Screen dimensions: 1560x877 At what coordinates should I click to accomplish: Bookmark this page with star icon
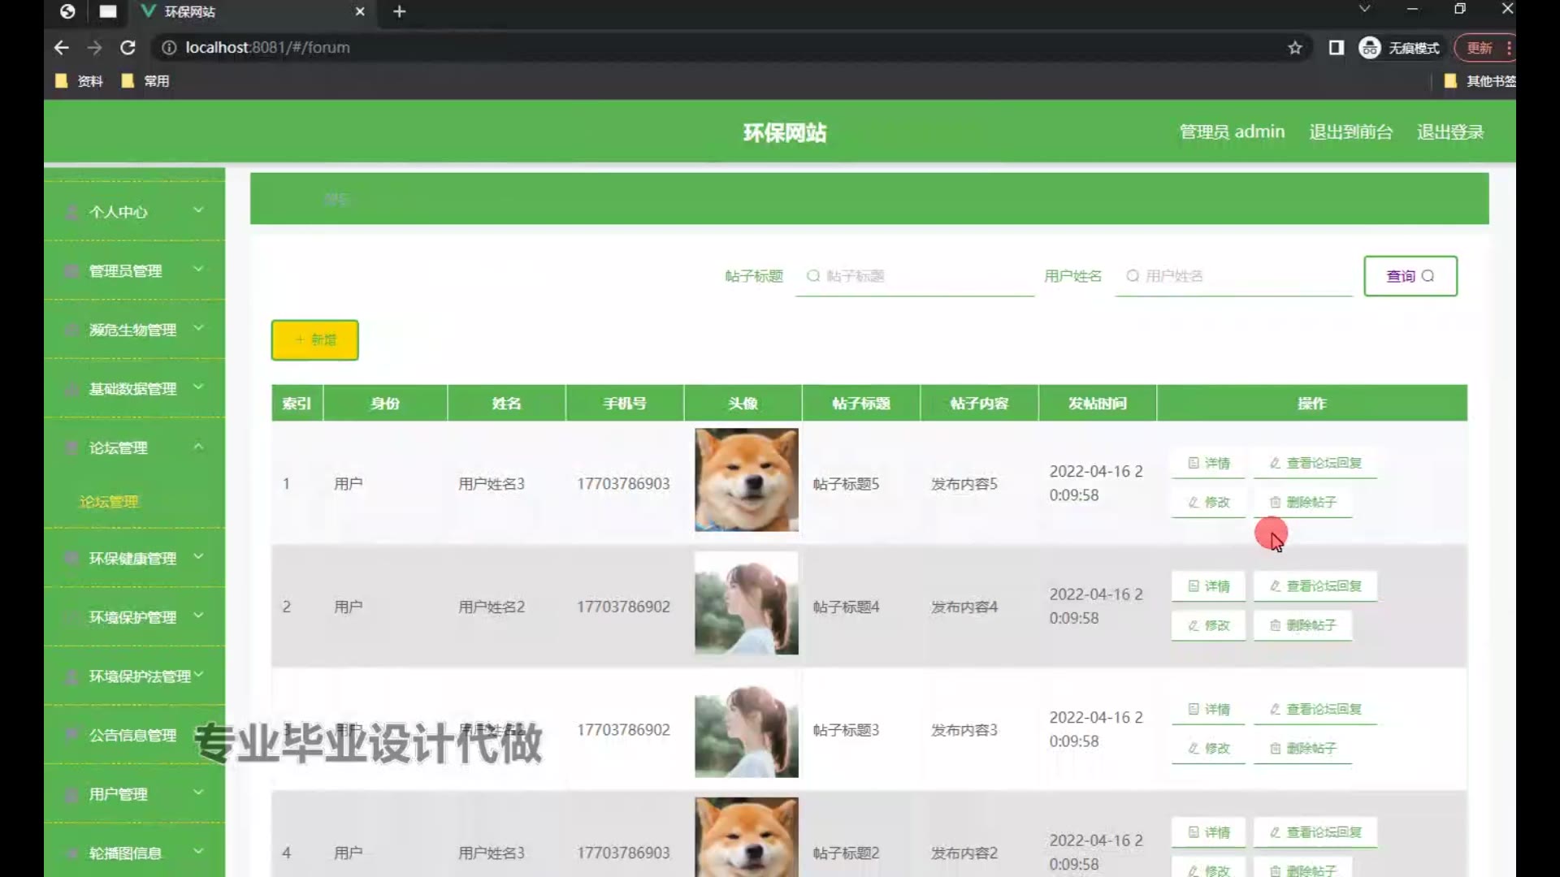tap(1294, 48)
